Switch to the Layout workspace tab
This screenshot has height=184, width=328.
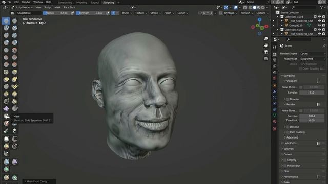click(x=95, y=2)
